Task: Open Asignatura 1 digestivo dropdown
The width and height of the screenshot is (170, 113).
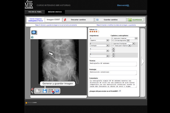Action: [99, 40]
